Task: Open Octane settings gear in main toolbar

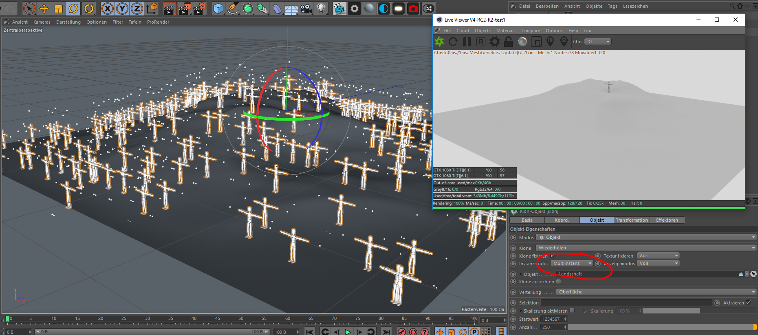Action: (355, 8)
